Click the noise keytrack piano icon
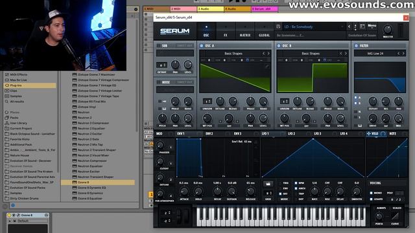 tap(164, 109)
